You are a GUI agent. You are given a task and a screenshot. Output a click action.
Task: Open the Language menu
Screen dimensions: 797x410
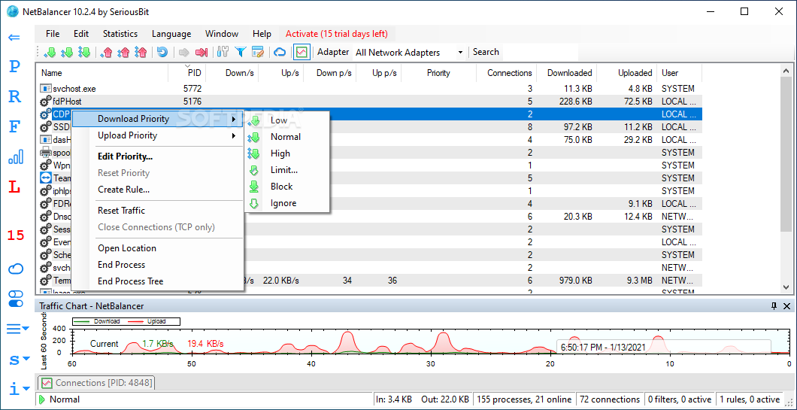point(171,34)
